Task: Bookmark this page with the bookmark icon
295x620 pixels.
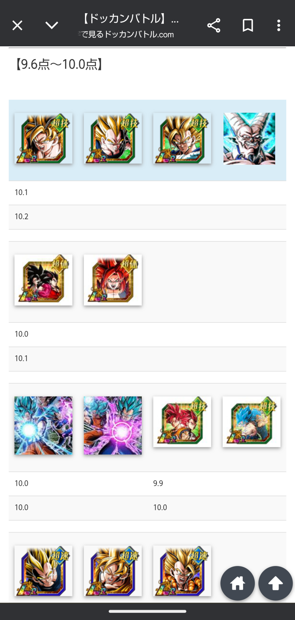Action: pos(248,26)
